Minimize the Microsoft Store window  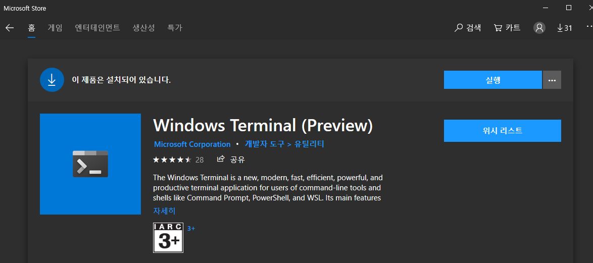(x=546, y=8)
